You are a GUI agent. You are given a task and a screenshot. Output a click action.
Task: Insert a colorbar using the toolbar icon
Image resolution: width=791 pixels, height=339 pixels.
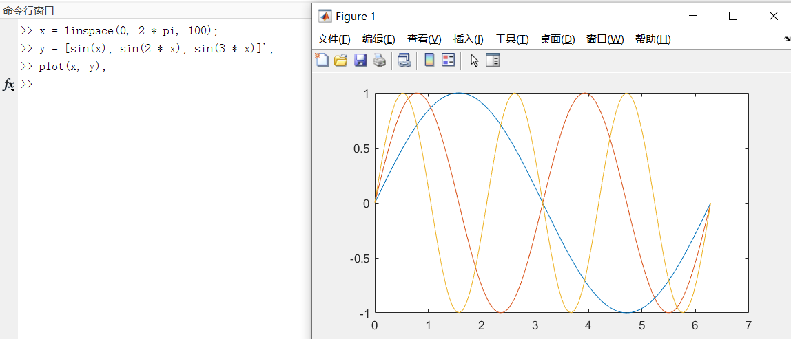pyautogui.click(x=429, y=61)
